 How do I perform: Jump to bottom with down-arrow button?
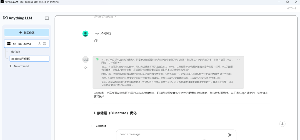pos(282,124)
